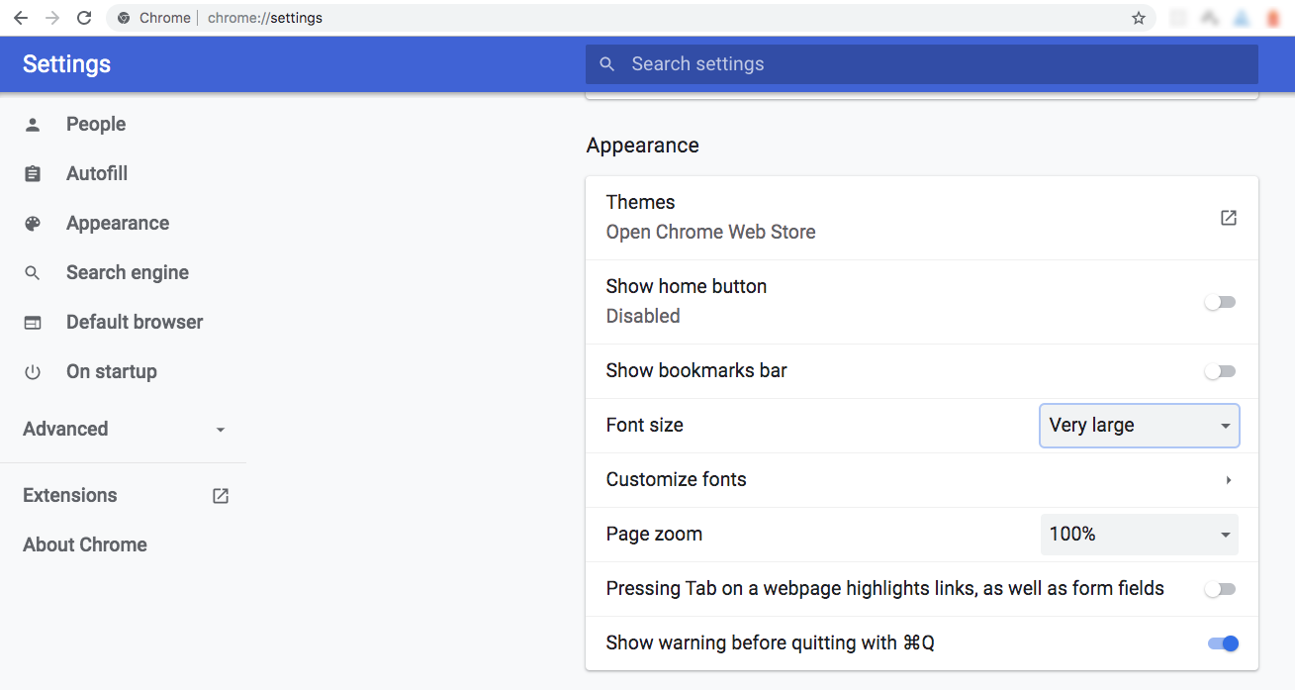Click the Font size label text
The height and width of the screenshot is (690, 1295).
[645, 426]
